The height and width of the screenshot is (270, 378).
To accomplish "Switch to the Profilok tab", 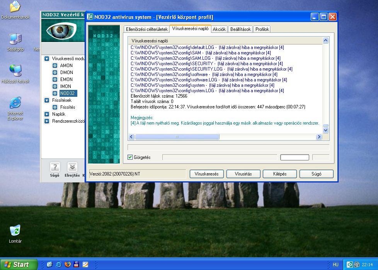I will tap(262, 29).
